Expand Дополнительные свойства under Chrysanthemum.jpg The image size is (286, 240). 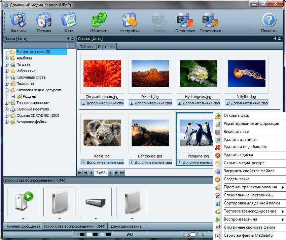(x=83, y=103)
